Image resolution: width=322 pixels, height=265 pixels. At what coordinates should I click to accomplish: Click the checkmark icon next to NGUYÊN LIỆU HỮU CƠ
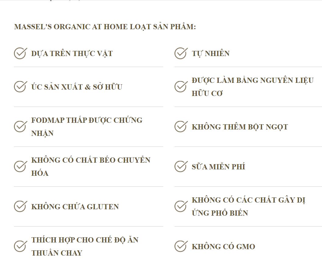coord(181,87)
